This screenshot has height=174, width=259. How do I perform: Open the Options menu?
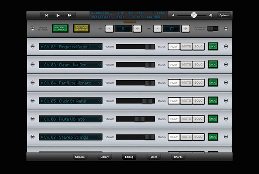tap(224, 15)
